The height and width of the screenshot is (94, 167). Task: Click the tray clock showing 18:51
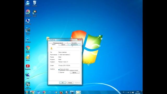point(138,92)
